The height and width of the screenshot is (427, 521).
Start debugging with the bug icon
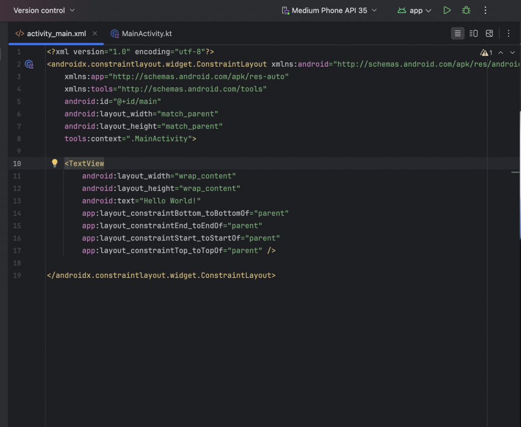466,10
